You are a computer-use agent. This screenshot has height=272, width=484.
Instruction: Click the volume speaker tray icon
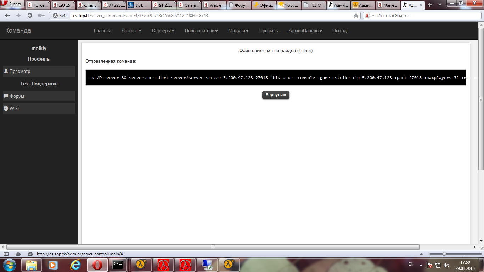click(446, 265)
